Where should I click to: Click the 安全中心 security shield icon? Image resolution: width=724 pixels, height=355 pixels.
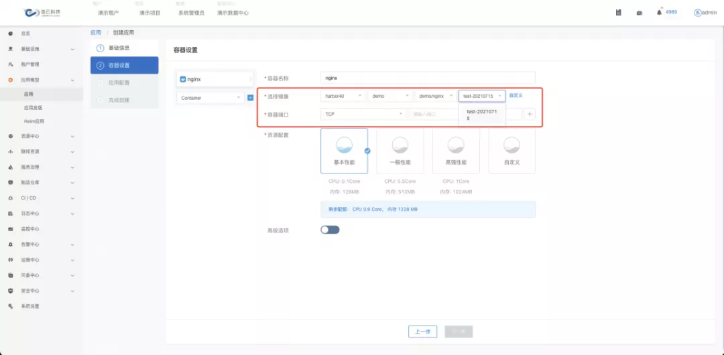tap(10, 291)
